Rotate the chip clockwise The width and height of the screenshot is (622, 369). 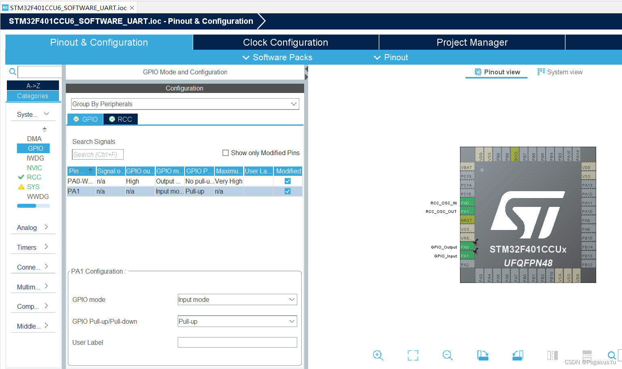pyautogui.click(x=483, y=355)
